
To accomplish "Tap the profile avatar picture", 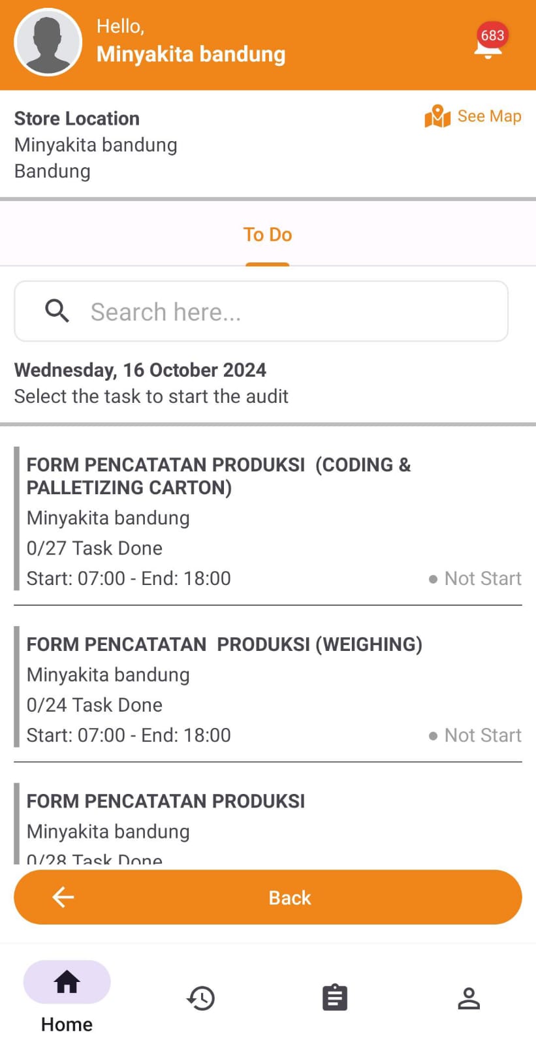I will pyautogui.click(x=48, y=42).
